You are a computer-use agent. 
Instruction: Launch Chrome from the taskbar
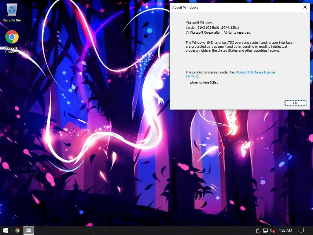[17, 230]
